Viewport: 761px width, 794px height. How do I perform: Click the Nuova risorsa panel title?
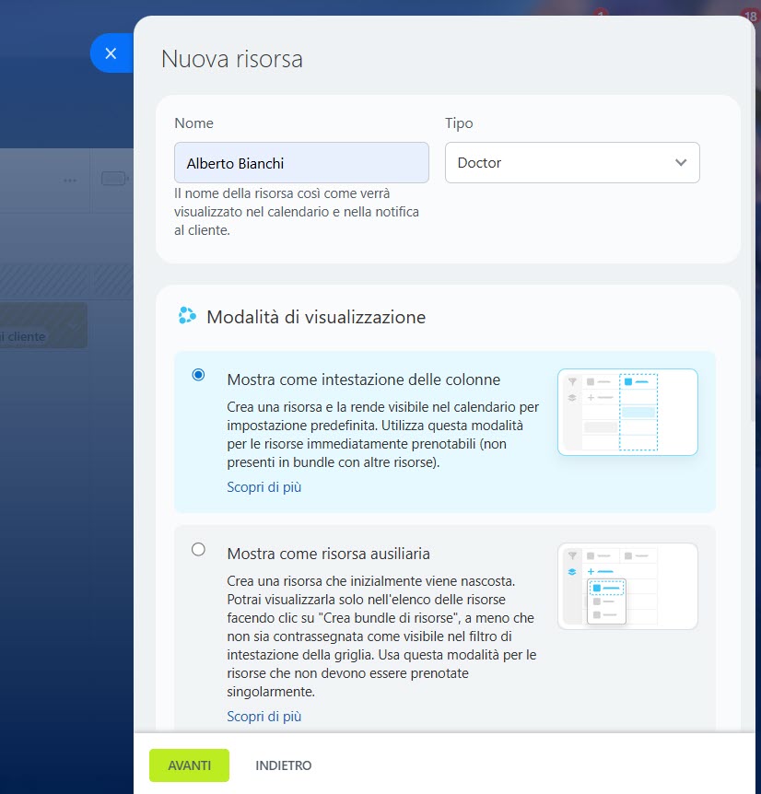pyautogui.click(x=232, y=60)
